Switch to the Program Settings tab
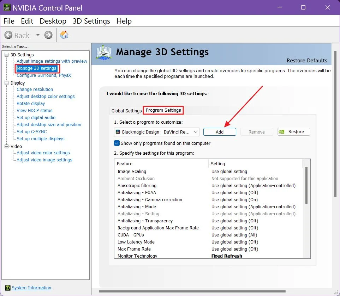Viewport: 340px width, 296px height. 163,110
